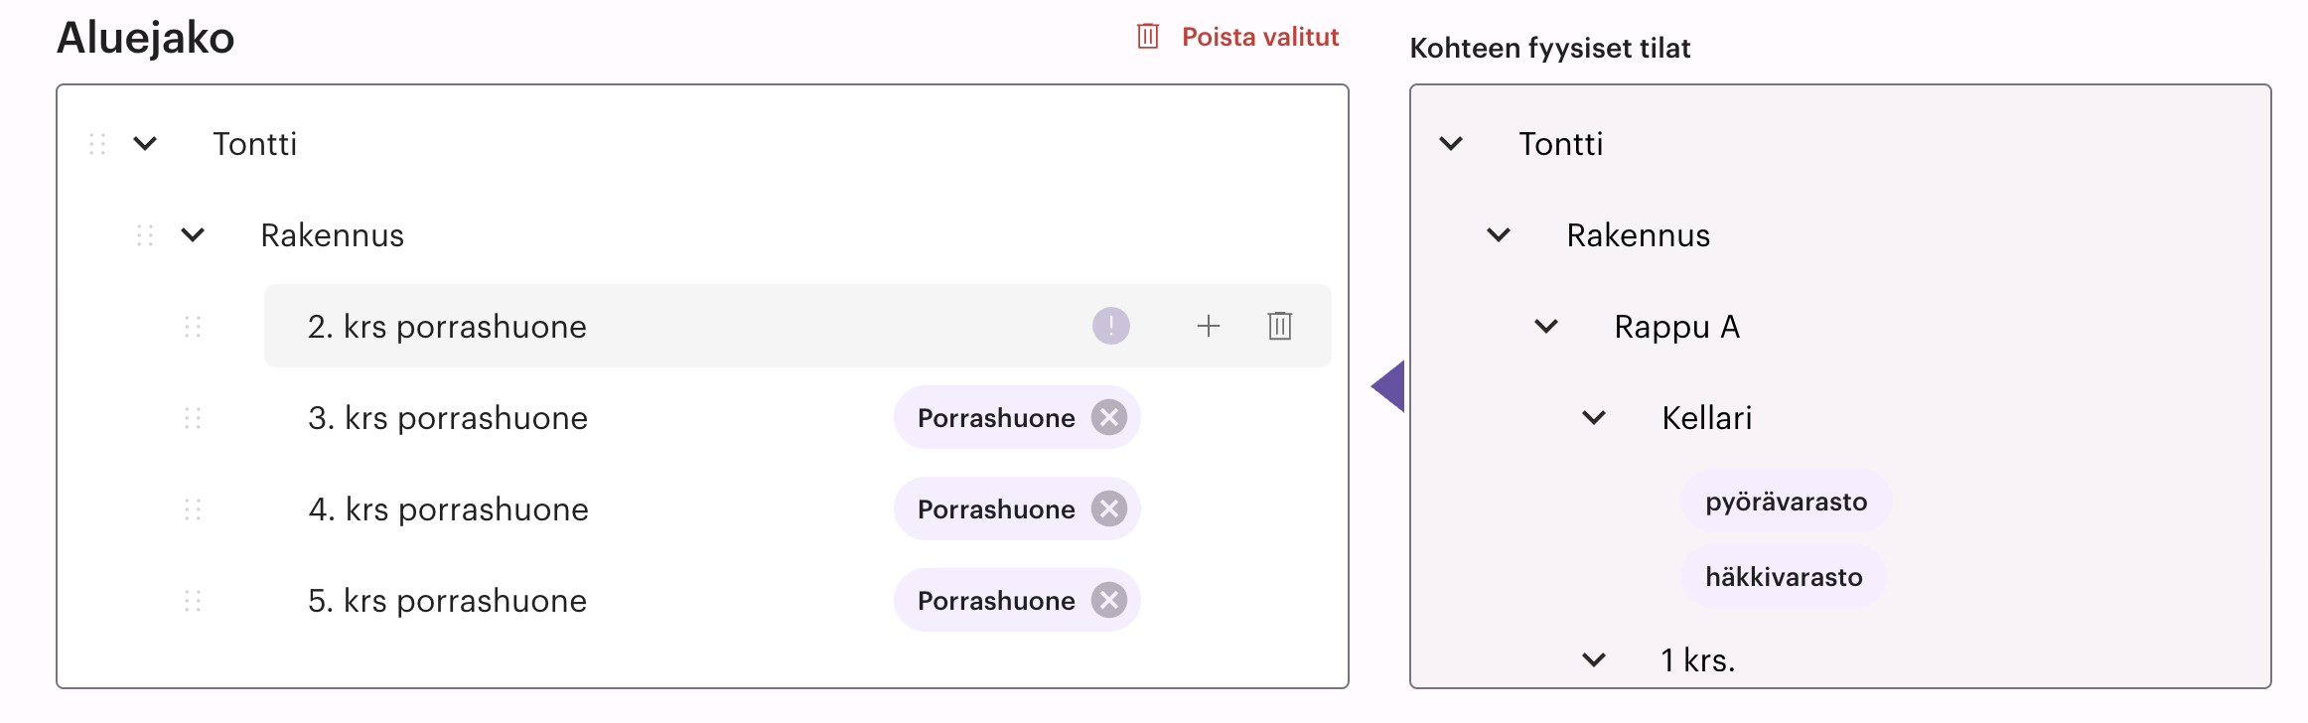Click the purple left arrow between the panels
Viewport: 2308px width, 723px height.
[1388, 386]
